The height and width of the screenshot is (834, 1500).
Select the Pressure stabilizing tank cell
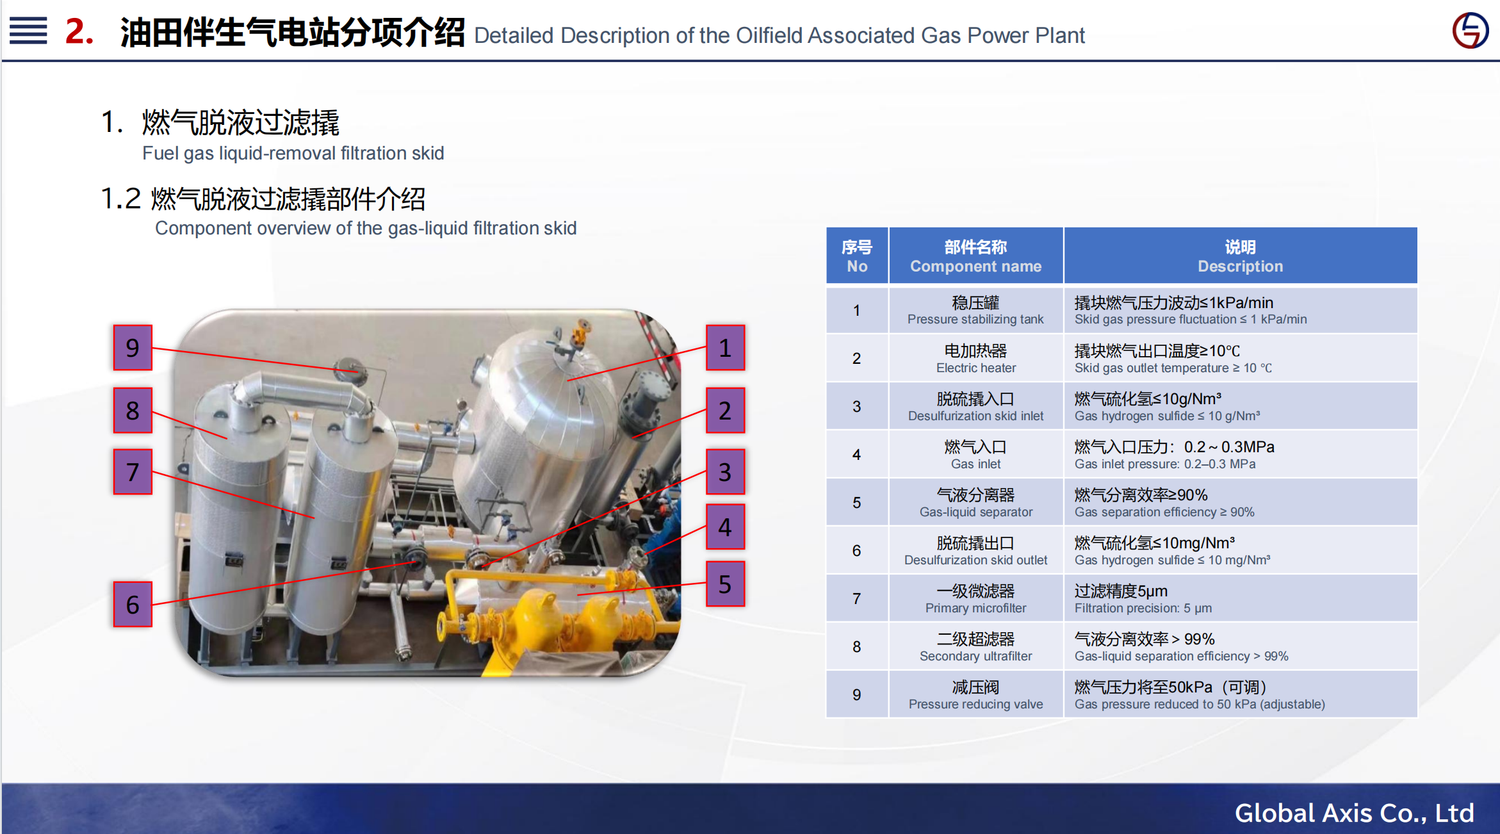975,310
